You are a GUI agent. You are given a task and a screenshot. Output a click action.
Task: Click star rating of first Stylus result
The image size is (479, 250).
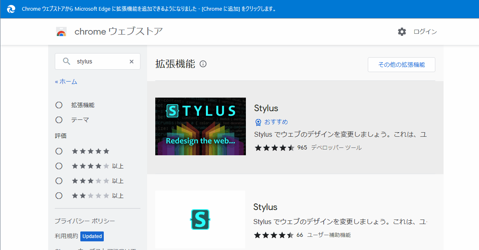(275, 148)
